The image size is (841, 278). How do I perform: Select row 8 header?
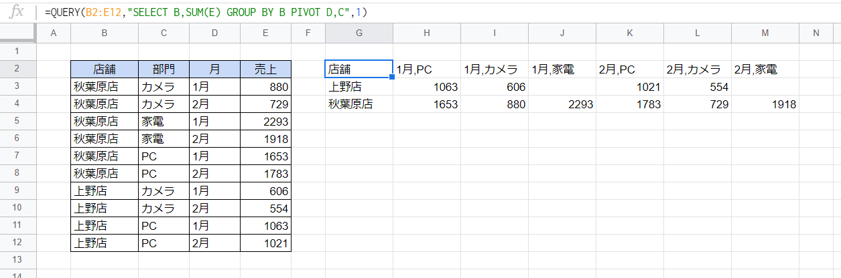click(x=18, y=173)
